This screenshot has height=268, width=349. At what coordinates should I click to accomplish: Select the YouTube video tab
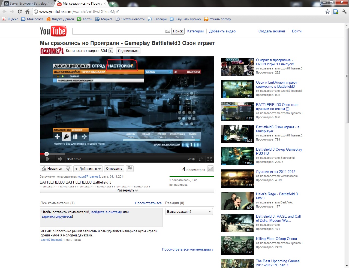[x=82, y=4]
